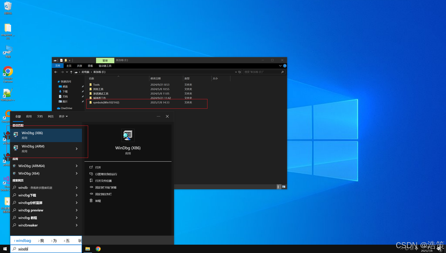Viewport: 446px width, 253px height.
Task: Expand the windbg下载 web suggestion arrow
Action: [77, 195]
